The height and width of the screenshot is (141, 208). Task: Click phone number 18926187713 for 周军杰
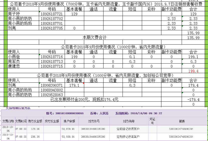click(52, 62)
